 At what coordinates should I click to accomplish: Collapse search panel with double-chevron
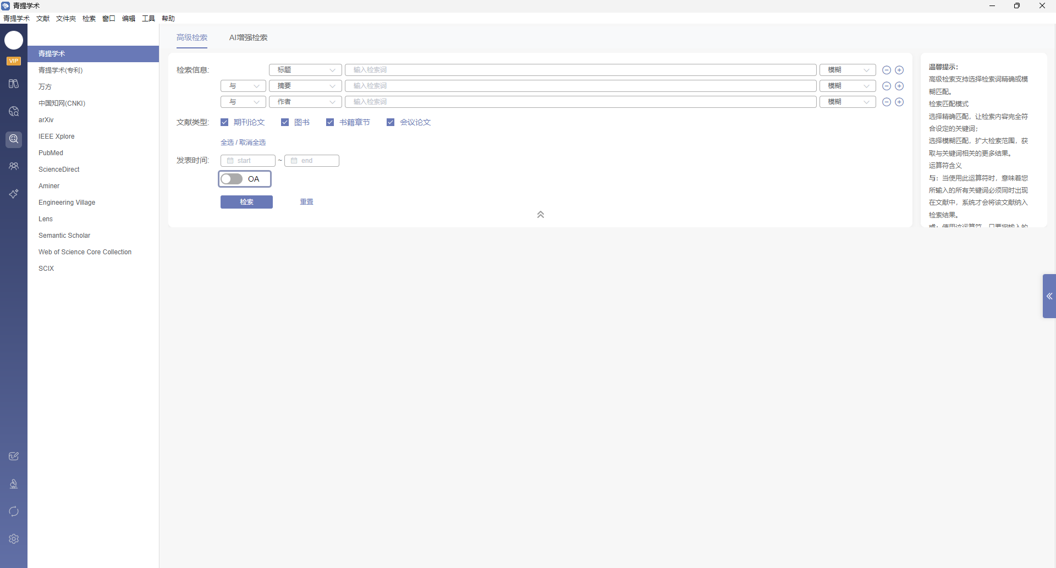pos(541,215)
